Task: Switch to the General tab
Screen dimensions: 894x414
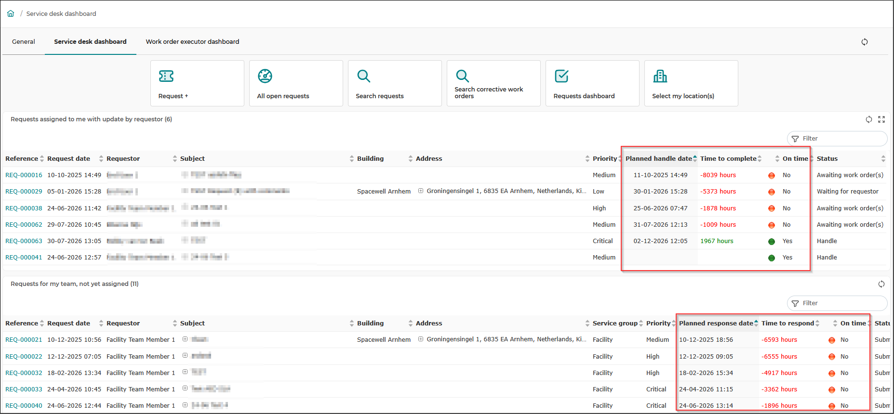Action: point(24,42)
